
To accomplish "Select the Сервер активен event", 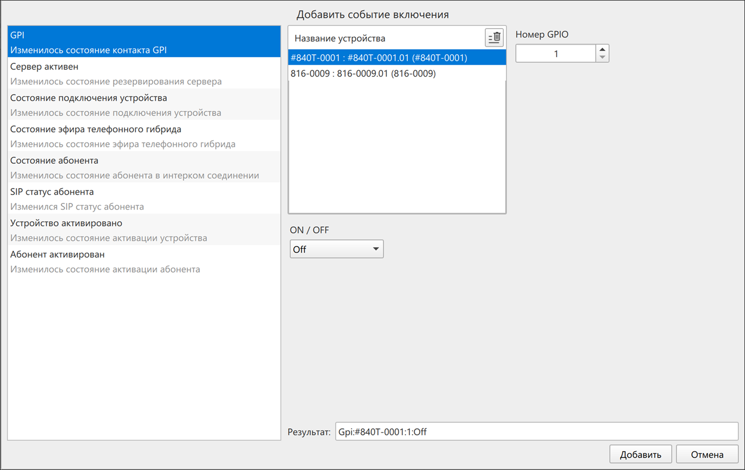I will coord(144,74).
